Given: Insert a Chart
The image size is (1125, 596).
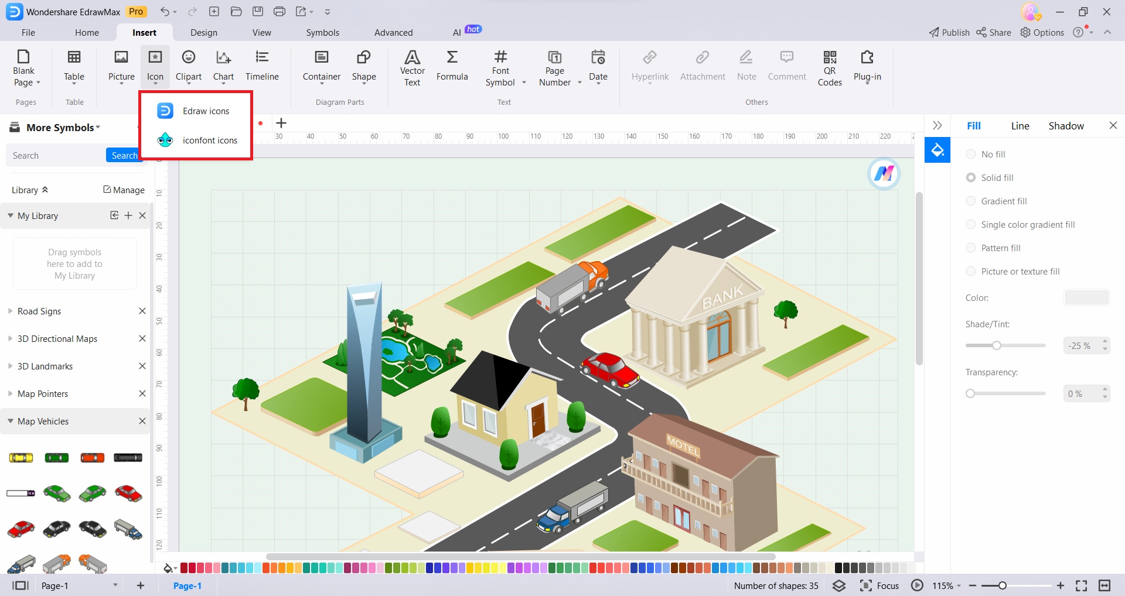Looking at the screenshot, I should 223,68.
